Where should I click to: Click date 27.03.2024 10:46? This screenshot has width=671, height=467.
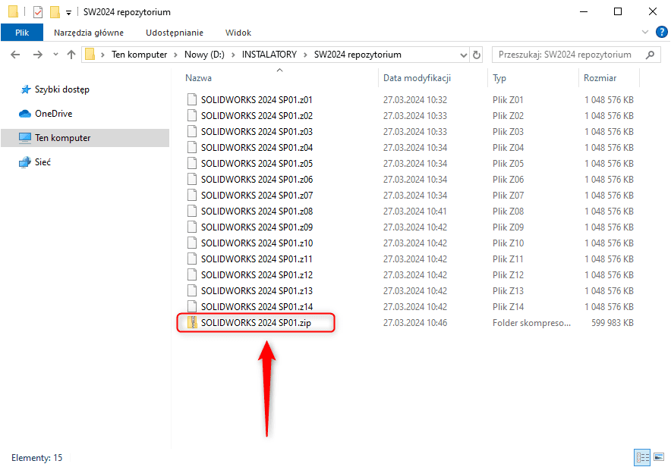tap(415, 323)
